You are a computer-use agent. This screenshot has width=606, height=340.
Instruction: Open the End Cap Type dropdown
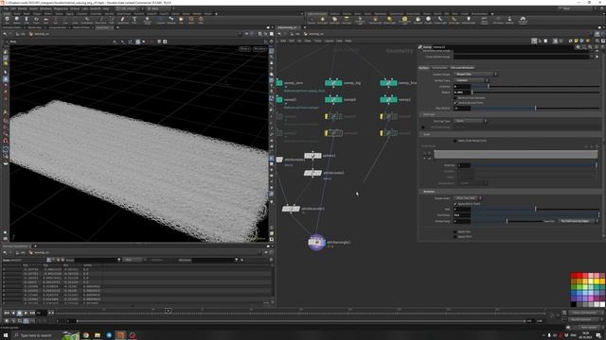click(471, 121)
